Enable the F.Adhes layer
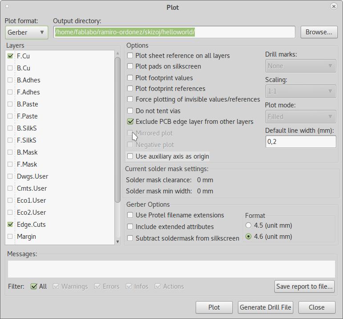The height and width of the screenshot is (319, 343). point(10,92)
